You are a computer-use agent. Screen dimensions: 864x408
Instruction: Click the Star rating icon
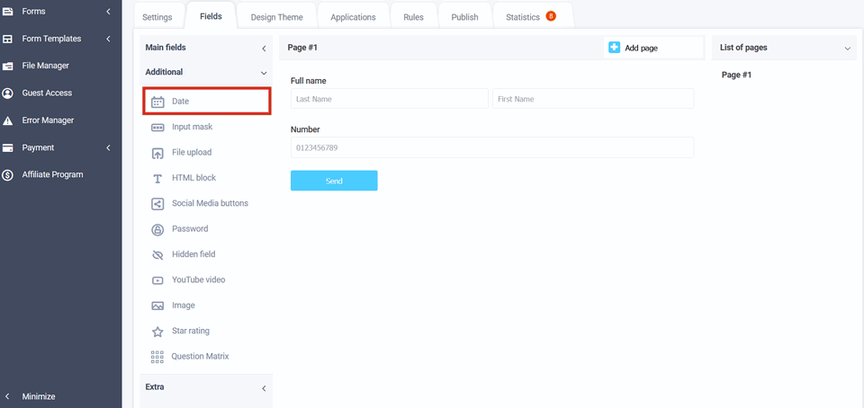pyautogui.click(x=157, y=332)
